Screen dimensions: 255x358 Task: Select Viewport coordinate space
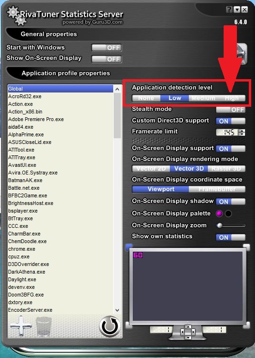[160, 189]
